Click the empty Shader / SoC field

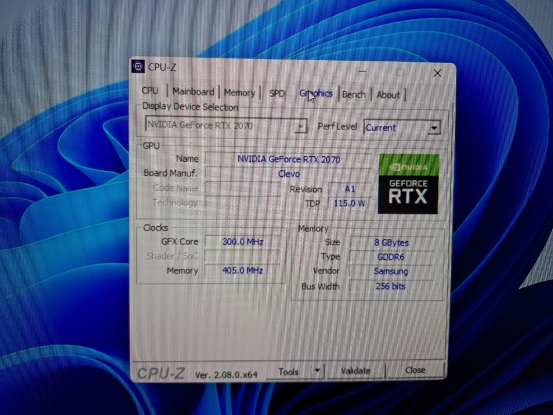[x=243, y=256]
